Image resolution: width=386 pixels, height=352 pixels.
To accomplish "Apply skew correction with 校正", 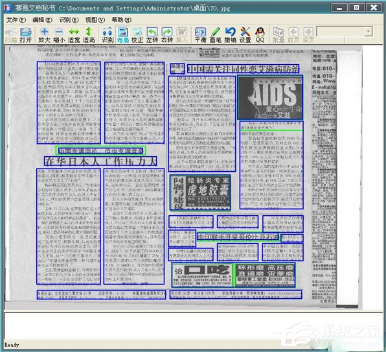I will pyautogui.click(x=137, y=35).
